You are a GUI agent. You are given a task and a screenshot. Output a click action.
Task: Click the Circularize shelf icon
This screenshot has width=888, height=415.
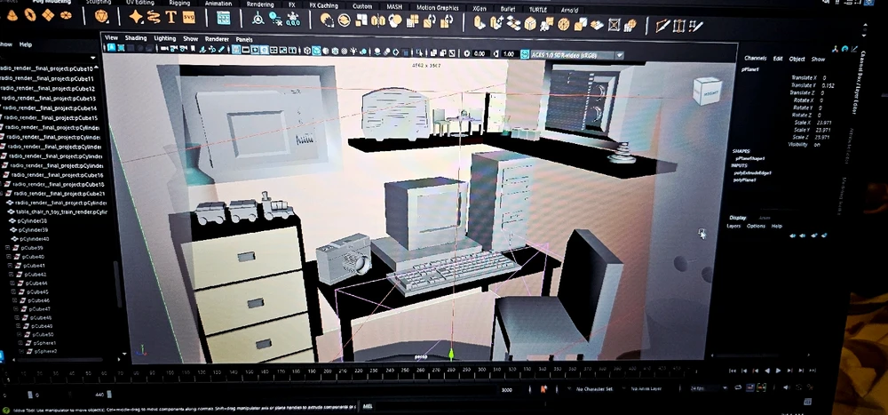point(564,24)
